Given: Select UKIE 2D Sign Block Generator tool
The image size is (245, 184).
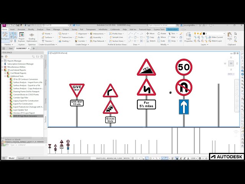Looking at the screenshot, I should [25, 116].
